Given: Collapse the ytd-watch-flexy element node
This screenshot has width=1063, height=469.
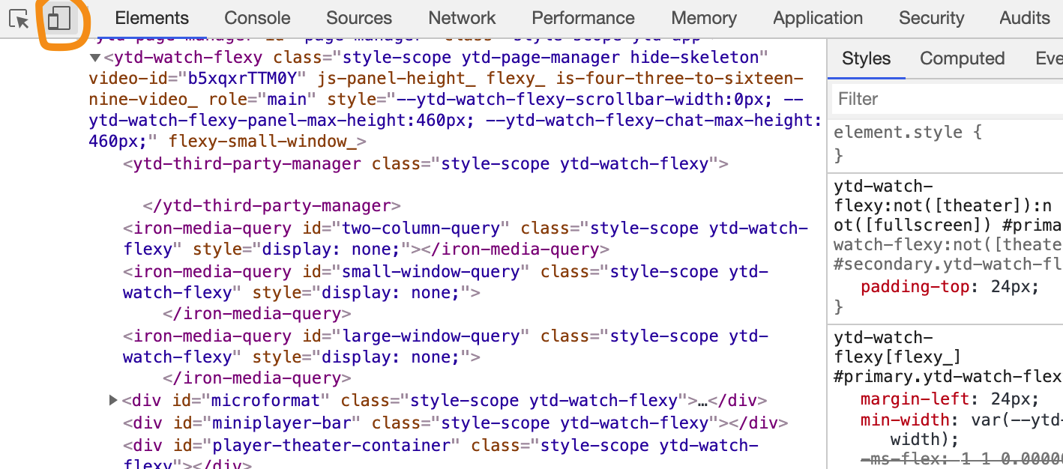Looking at the screenshot, I should 95,58.
